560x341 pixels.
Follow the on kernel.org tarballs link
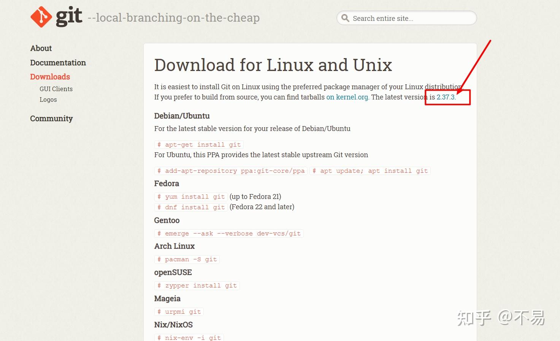(347, 97)
